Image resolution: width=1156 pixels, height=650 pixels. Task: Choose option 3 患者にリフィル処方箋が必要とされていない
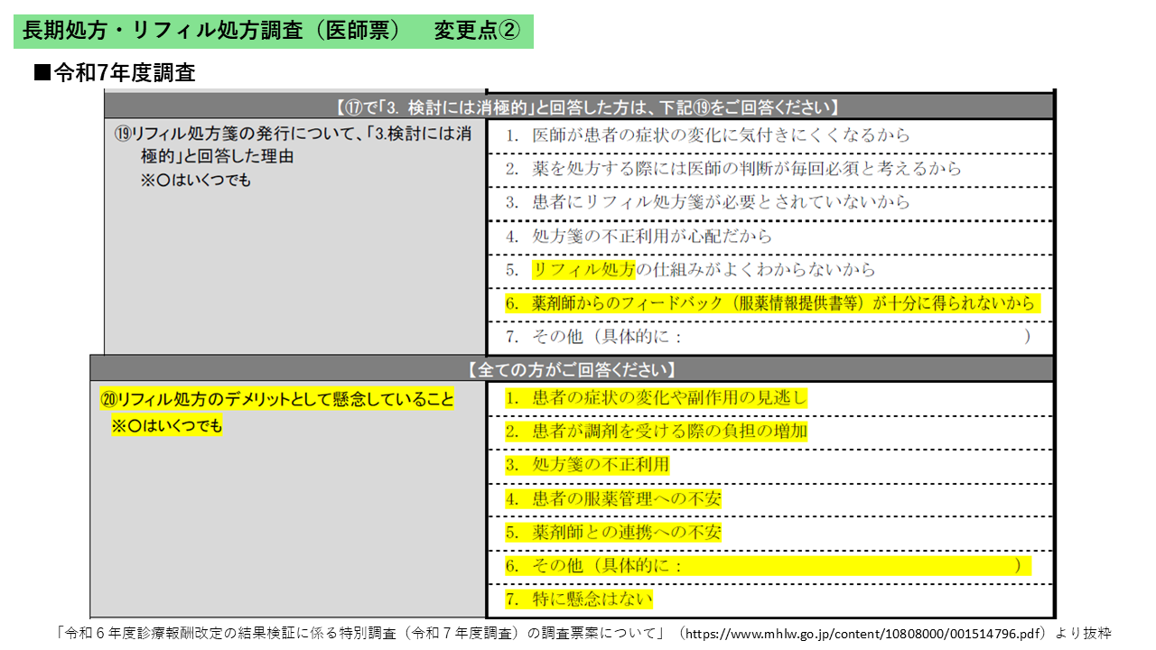pos(707,203)
